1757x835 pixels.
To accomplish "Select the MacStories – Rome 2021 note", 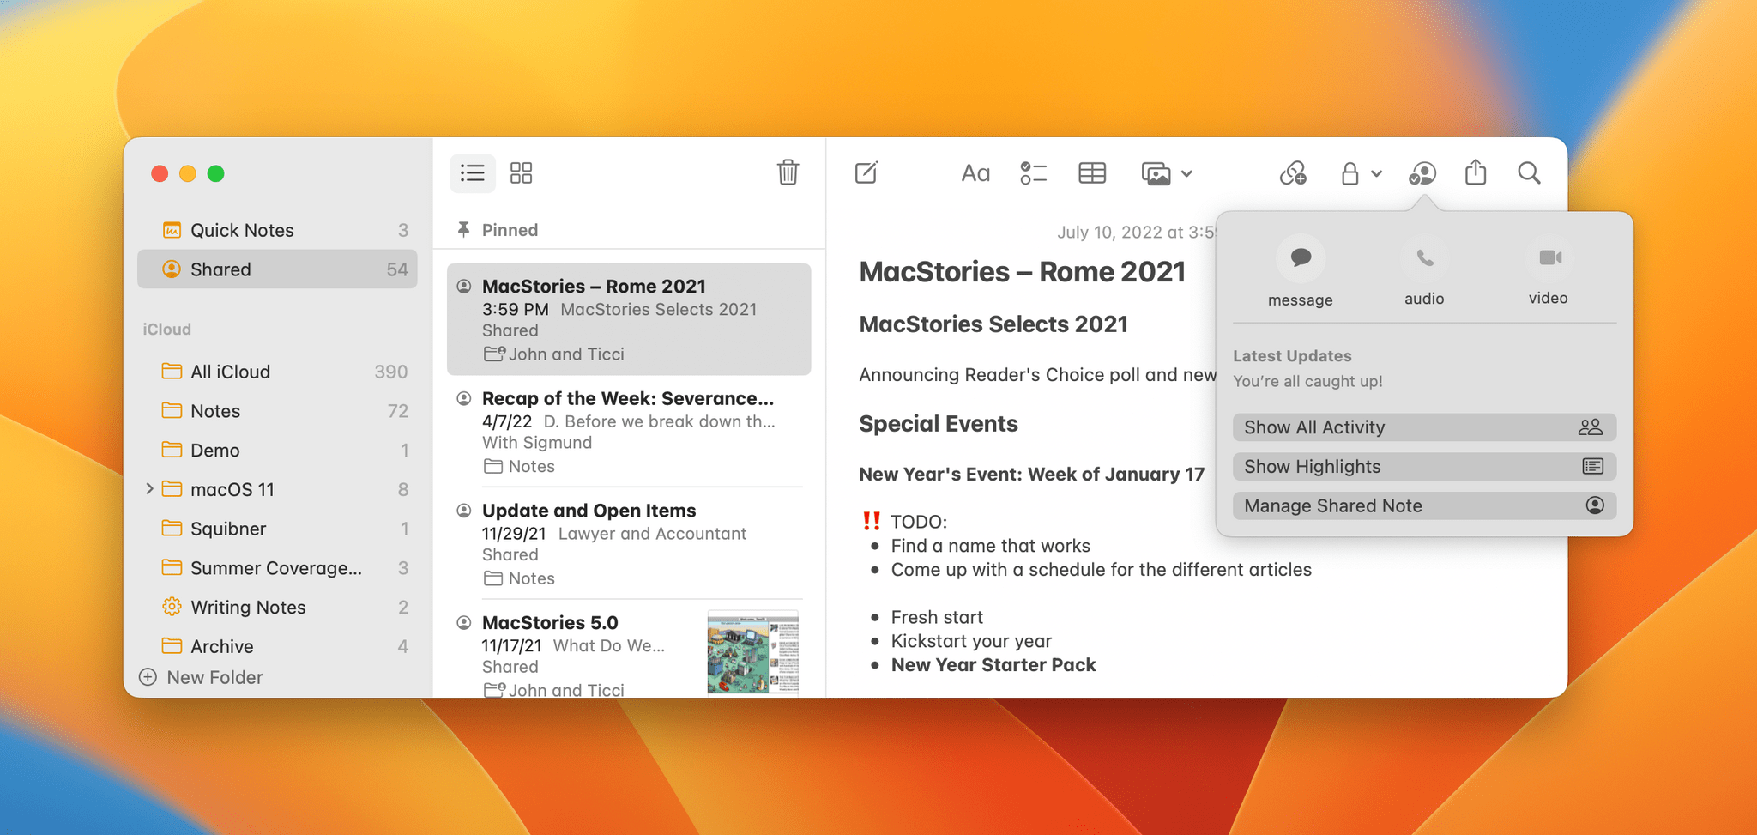I will [x=629, y=319].
